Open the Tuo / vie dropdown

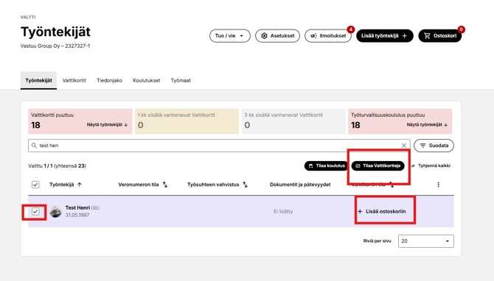coord(229,36)
